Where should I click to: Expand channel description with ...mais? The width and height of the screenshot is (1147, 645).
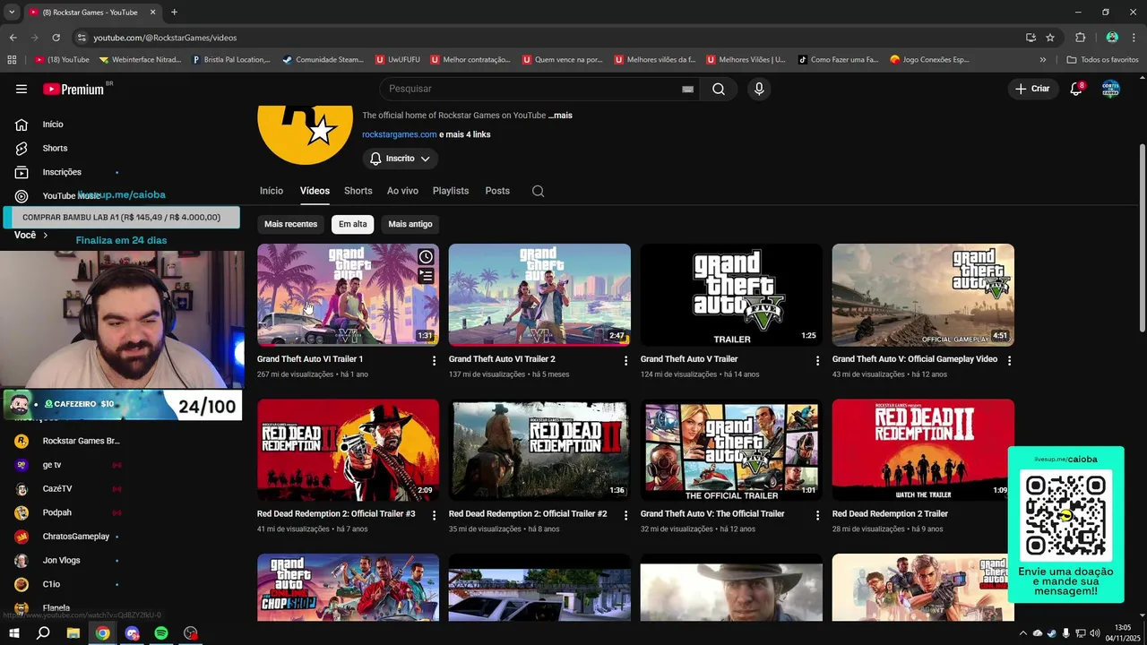[x=560, y=116]
